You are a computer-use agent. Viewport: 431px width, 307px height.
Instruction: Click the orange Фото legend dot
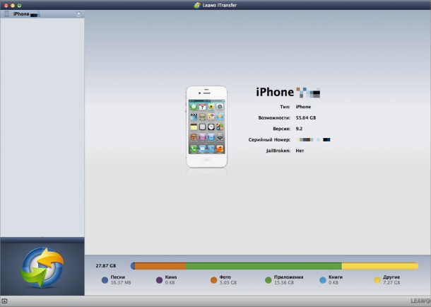(x=213, y=280)
